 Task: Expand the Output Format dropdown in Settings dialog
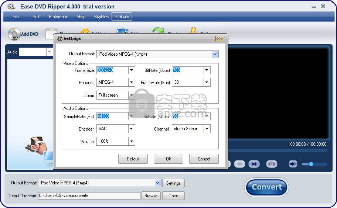point(215,54)
